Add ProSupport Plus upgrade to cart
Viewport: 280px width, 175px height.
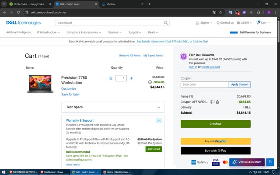click(154, 149)
